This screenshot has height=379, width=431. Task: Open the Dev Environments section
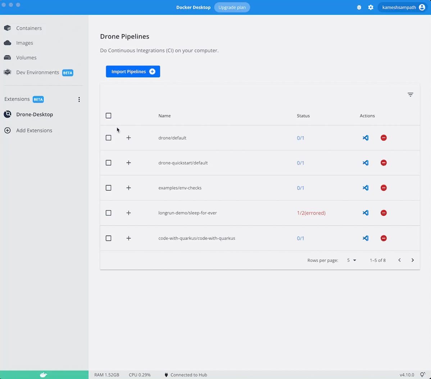(38, 72)
